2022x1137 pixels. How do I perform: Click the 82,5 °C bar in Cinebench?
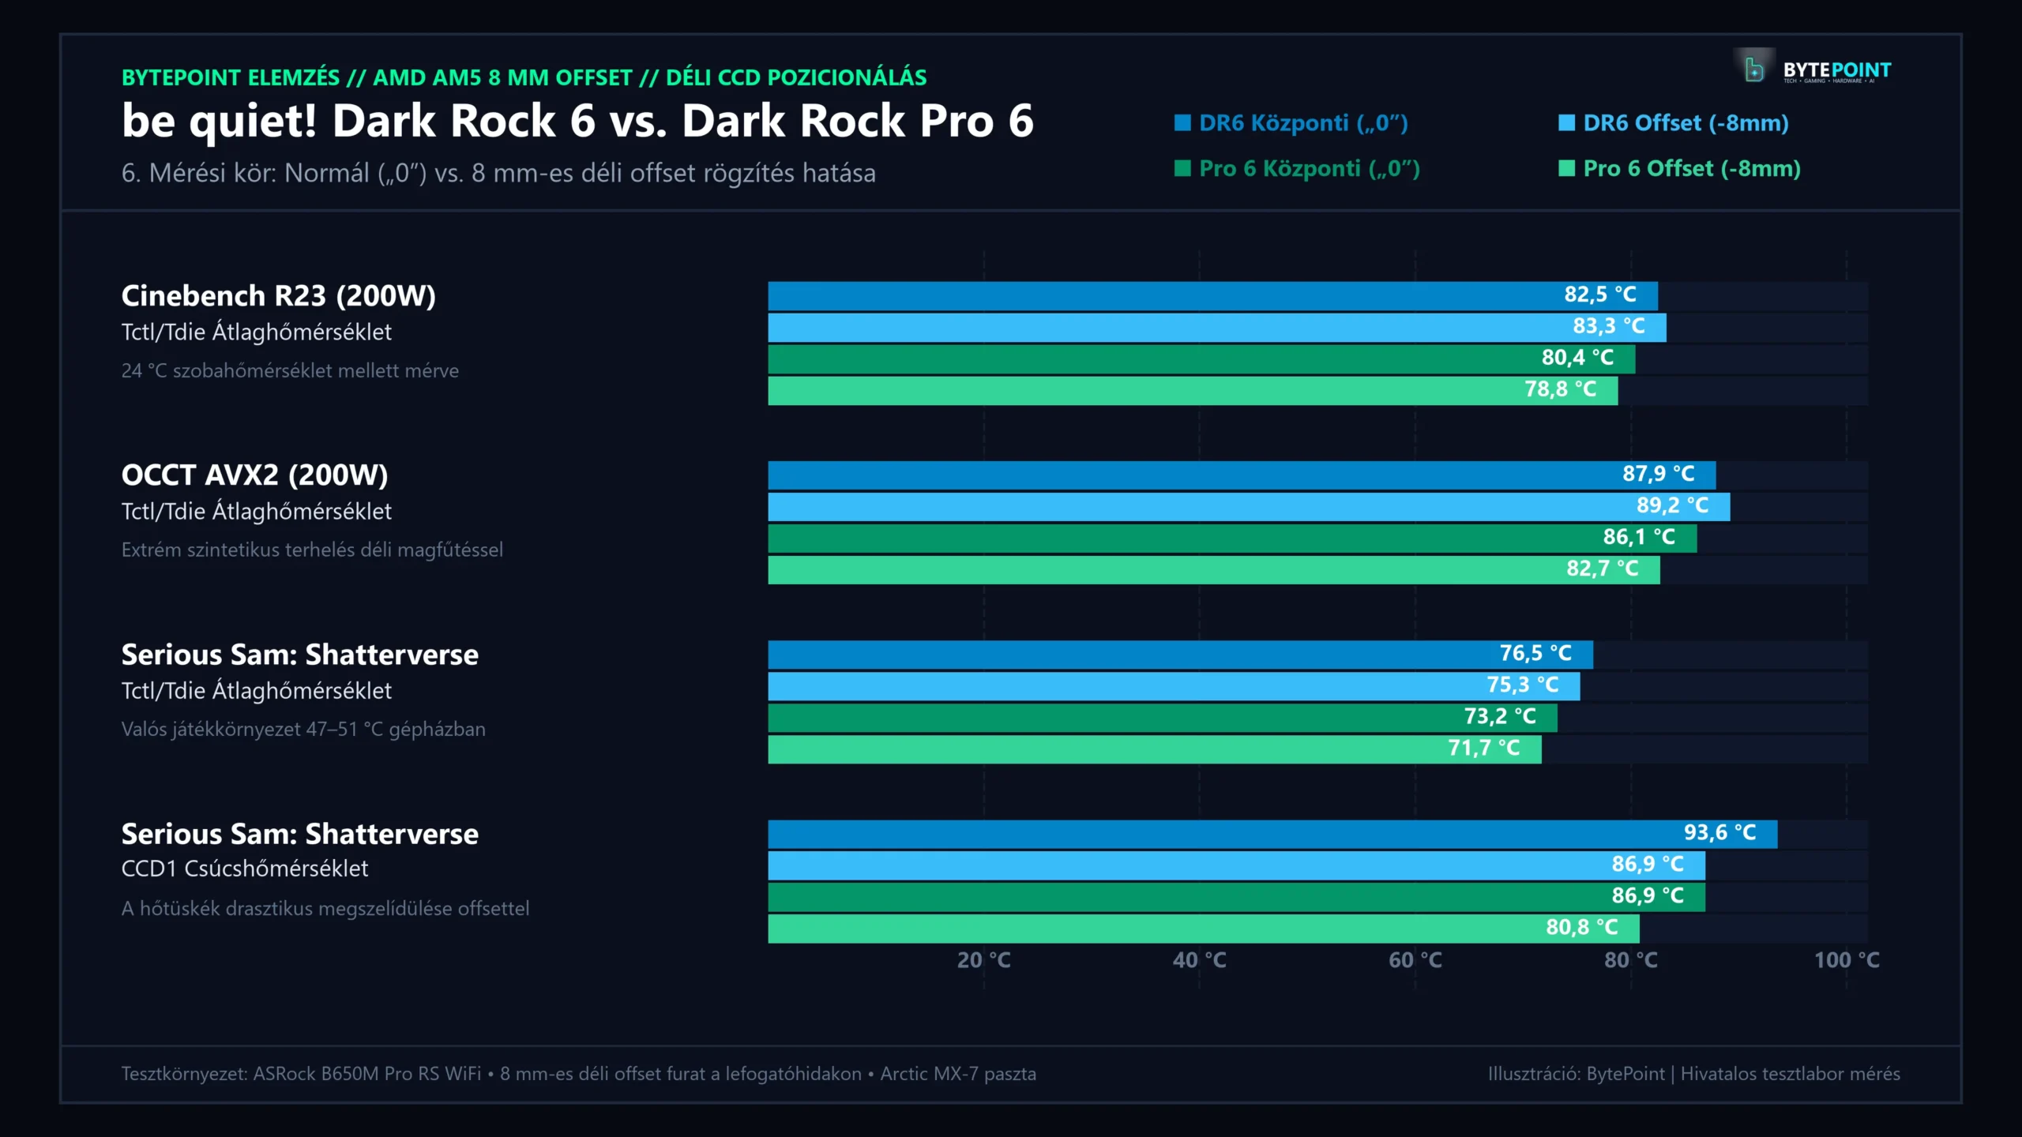click(1212, 296)
